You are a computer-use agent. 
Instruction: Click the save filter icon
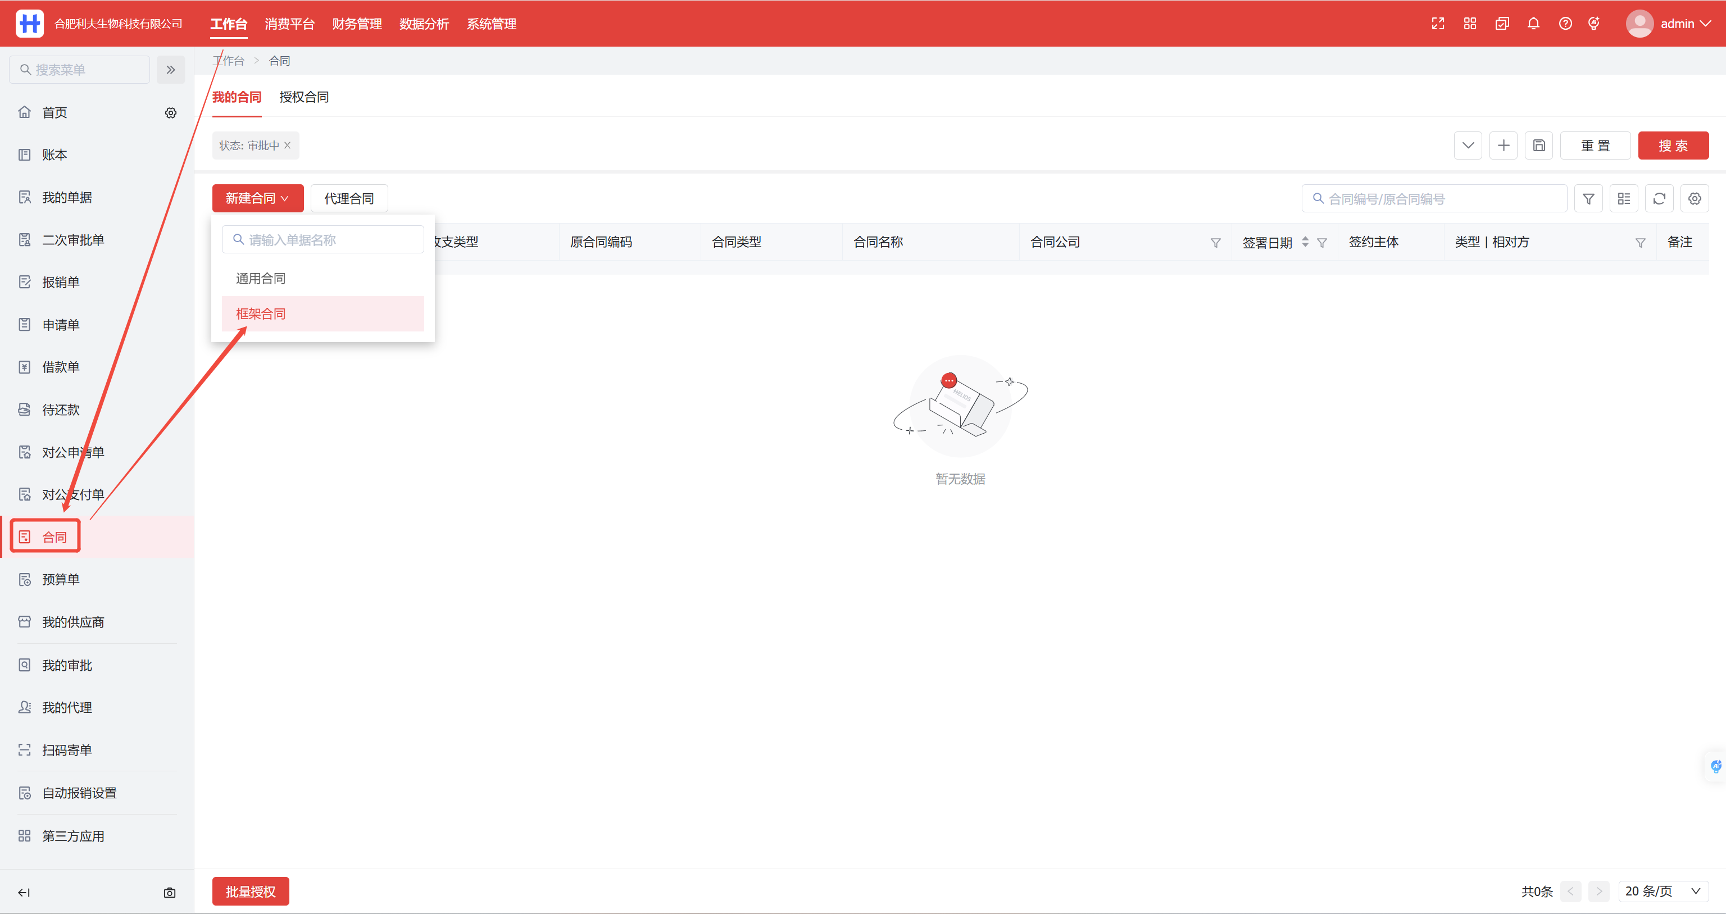tap(1539, 145)
